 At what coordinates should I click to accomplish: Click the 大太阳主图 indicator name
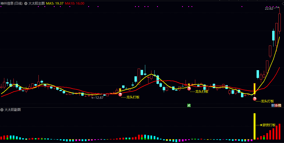(x=36, y=3)
